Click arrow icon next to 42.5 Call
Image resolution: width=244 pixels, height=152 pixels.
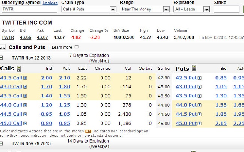click(x=25, y=78)
